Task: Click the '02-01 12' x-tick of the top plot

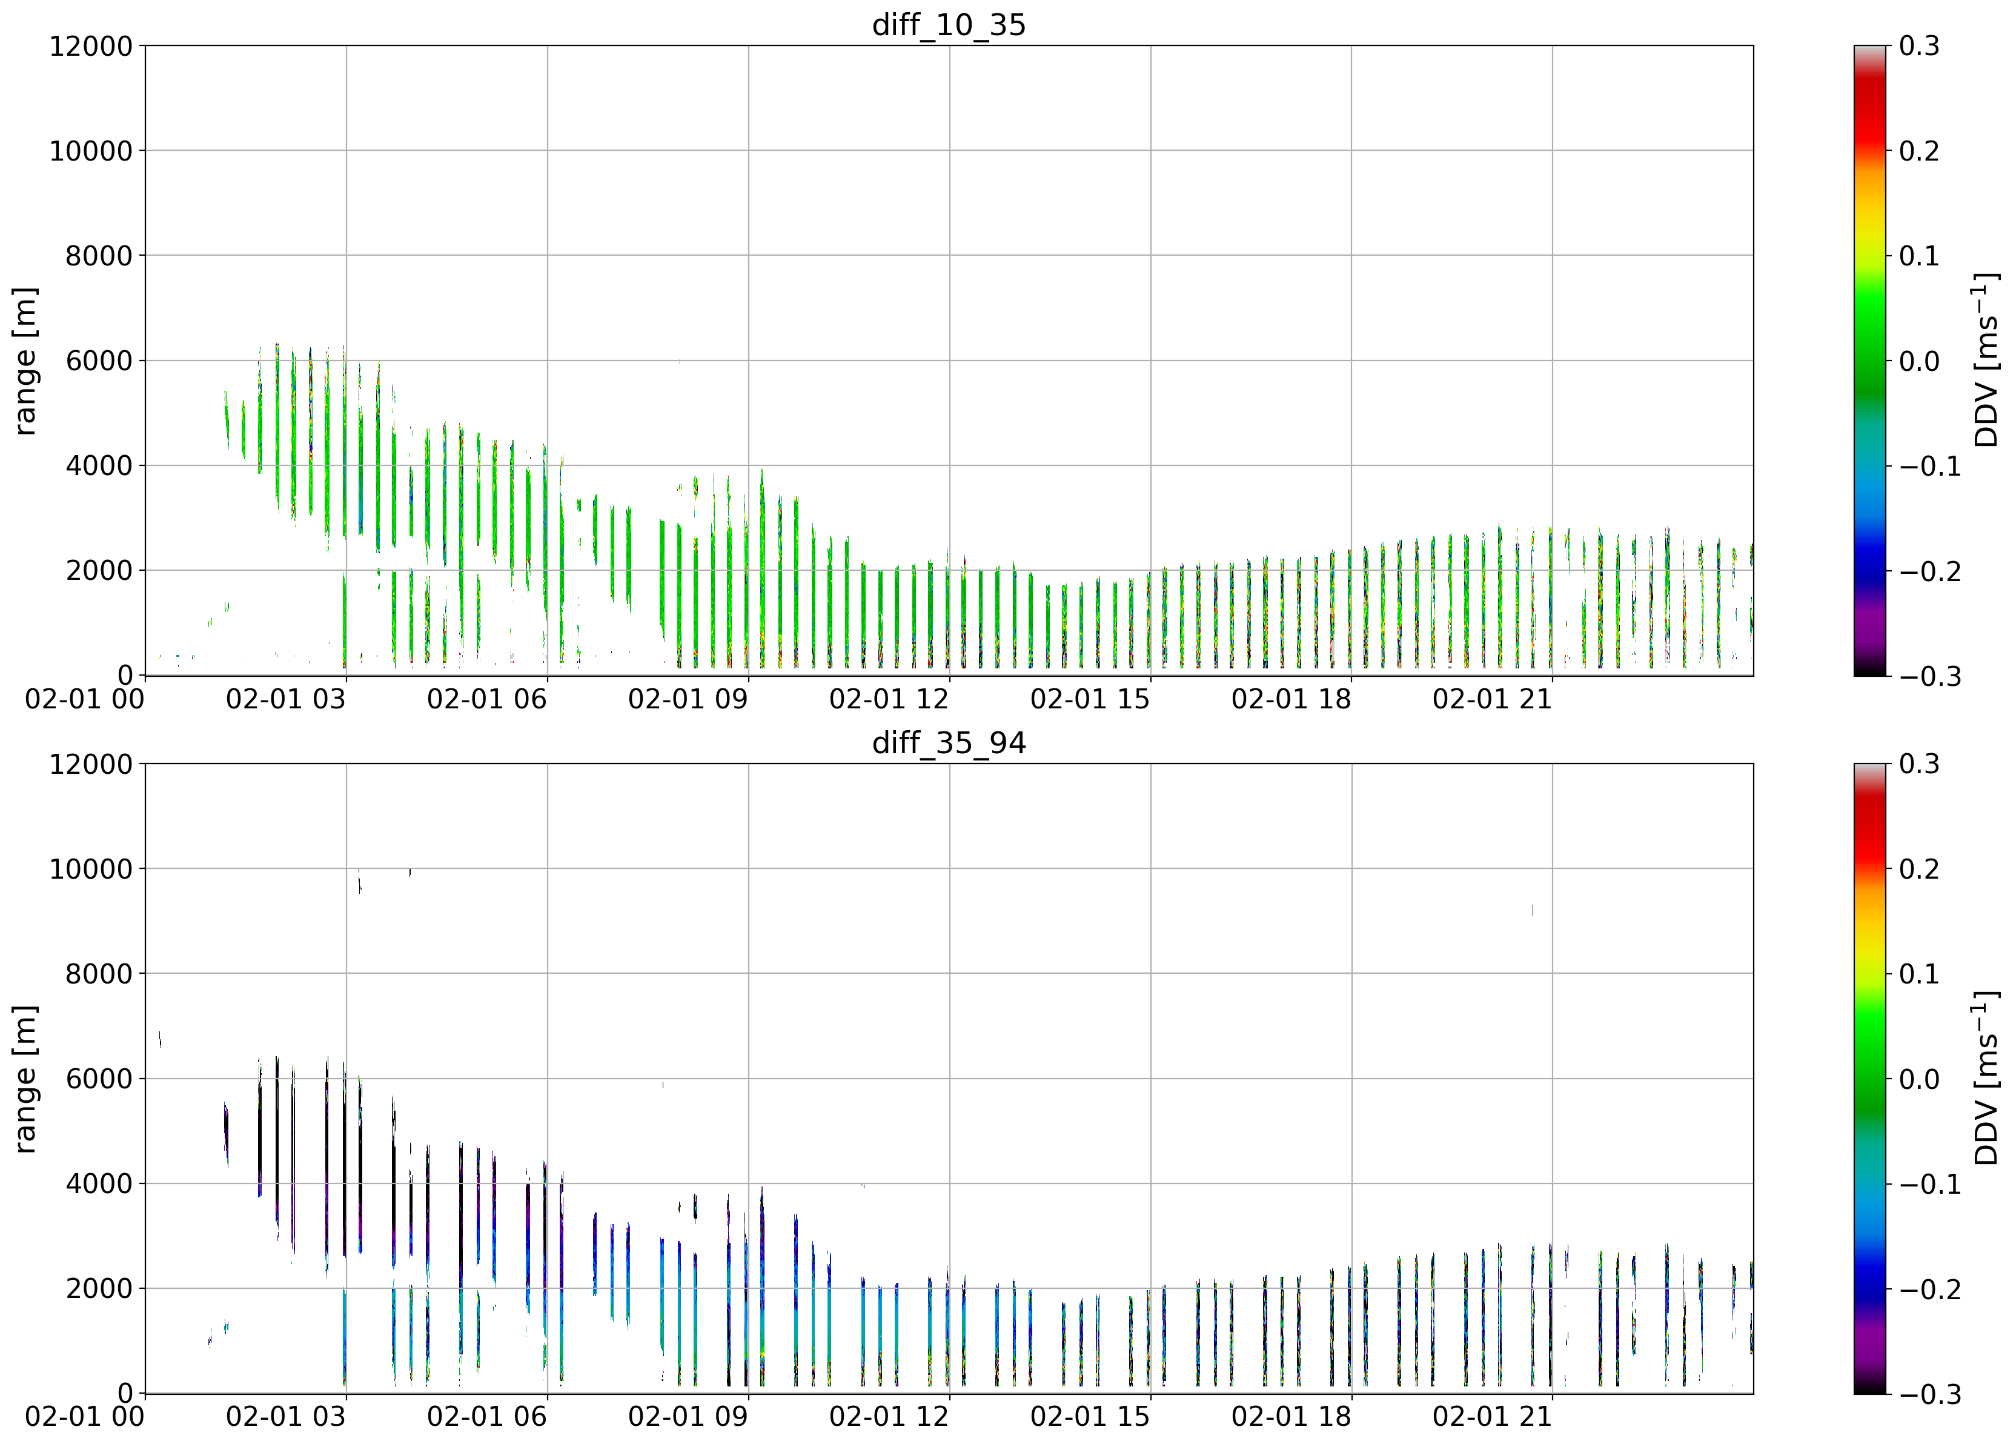Action: coord(889,699)
